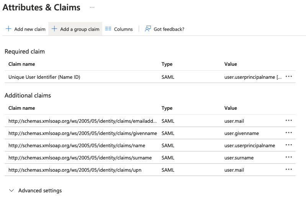Screen dimensions: 306x200
Task: Open more options for Unique User Identifier
Action: pyautogui.click(x=289, y=77)
